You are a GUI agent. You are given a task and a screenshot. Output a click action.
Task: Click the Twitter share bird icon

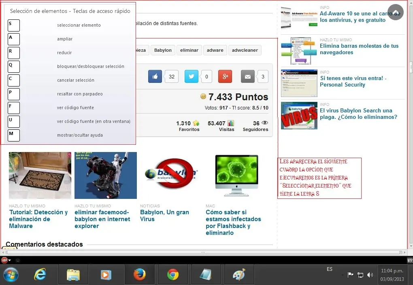pyautogui.click(x=192, y=76)
